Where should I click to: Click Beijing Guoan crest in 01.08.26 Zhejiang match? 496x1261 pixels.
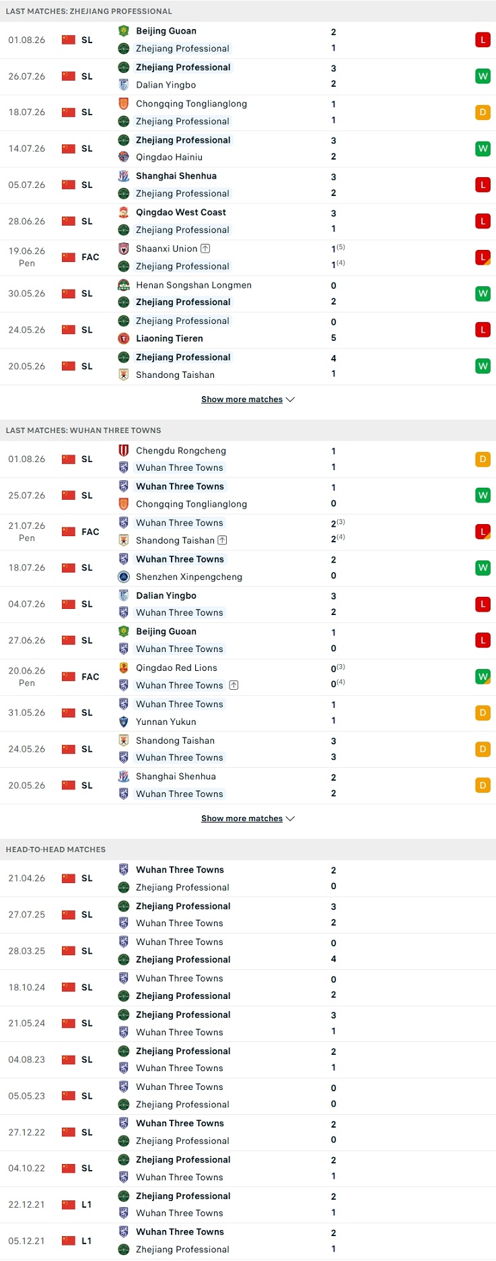pyautogui.click(x=124, y=31)
